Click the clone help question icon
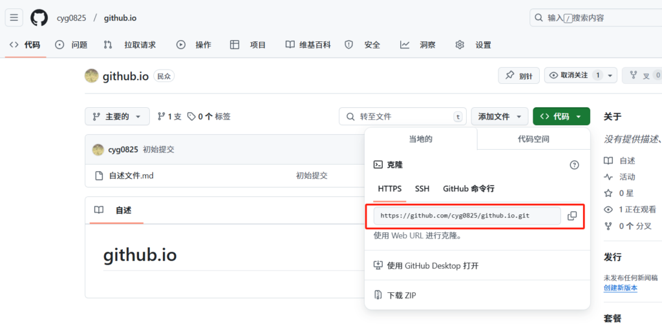 coord(574,165)
